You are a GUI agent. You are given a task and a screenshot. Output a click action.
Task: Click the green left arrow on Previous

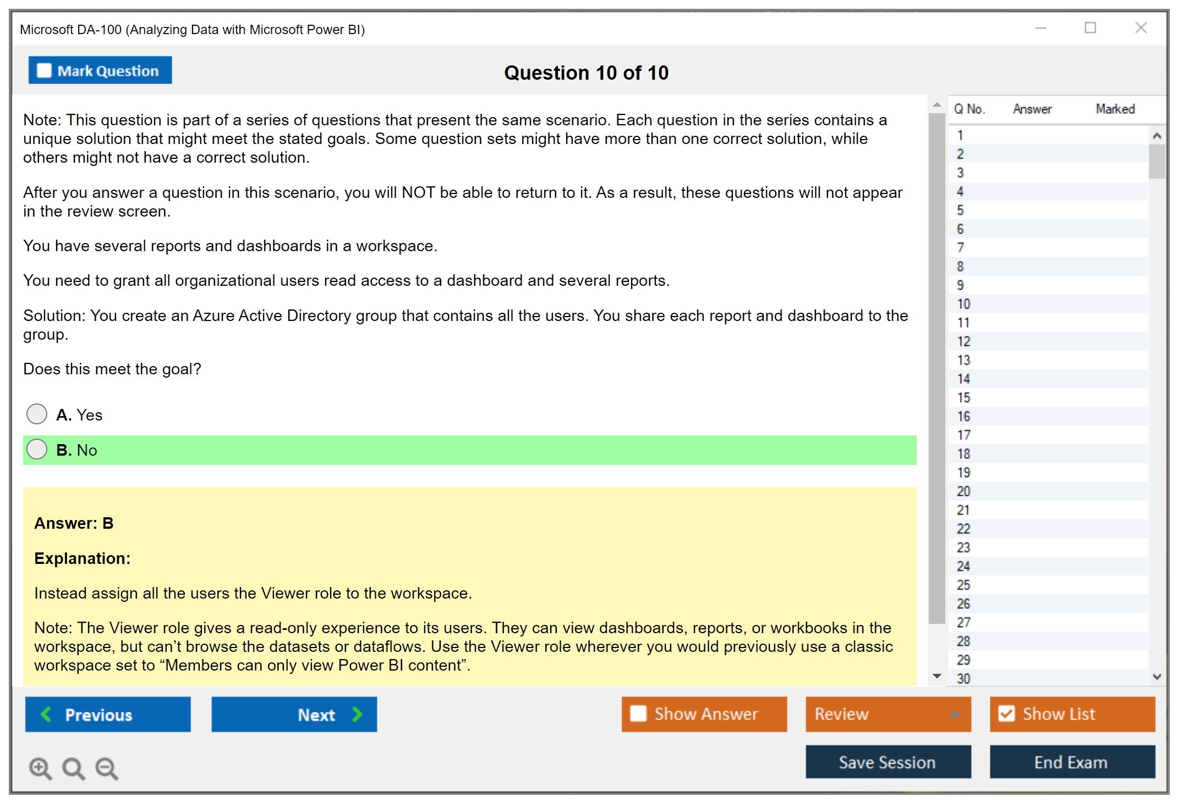(x=46, y=714)
